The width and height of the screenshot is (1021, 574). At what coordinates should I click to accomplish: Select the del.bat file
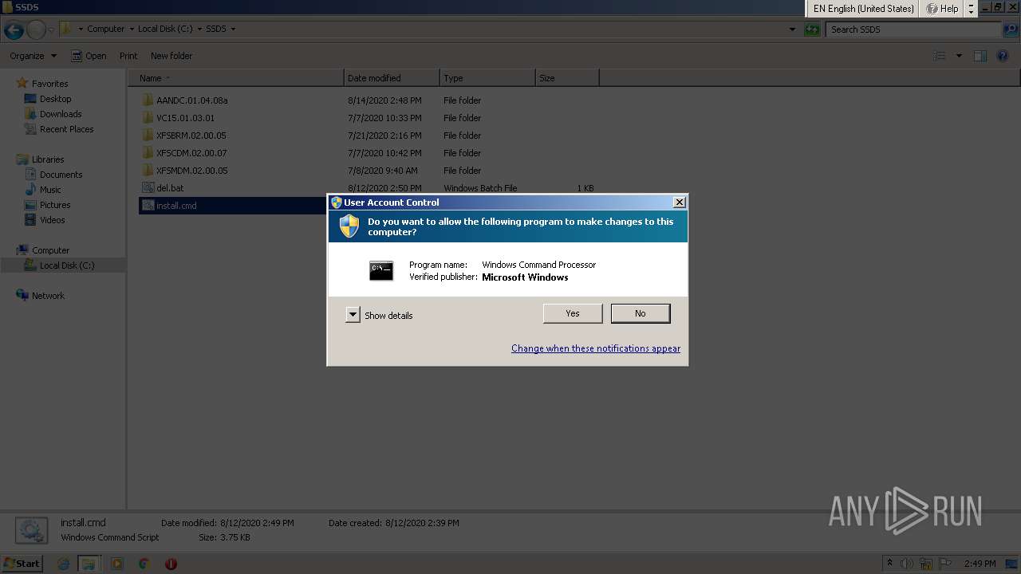coord(170,188)
